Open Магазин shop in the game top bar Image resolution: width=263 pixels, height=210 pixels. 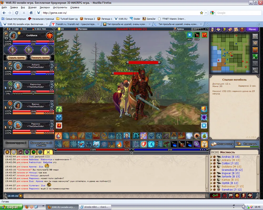coord(82,29)
